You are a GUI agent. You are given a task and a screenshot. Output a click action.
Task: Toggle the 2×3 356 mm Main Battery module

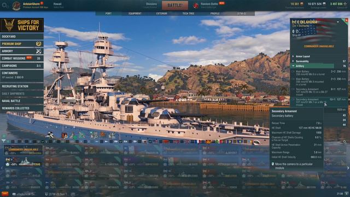click(x=319, y=82)
